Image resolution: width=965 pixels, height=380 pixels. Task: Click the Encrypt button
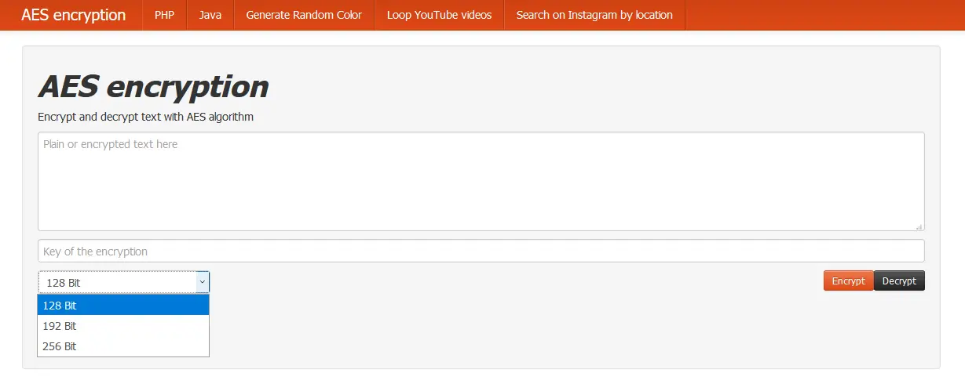[848, 280]
